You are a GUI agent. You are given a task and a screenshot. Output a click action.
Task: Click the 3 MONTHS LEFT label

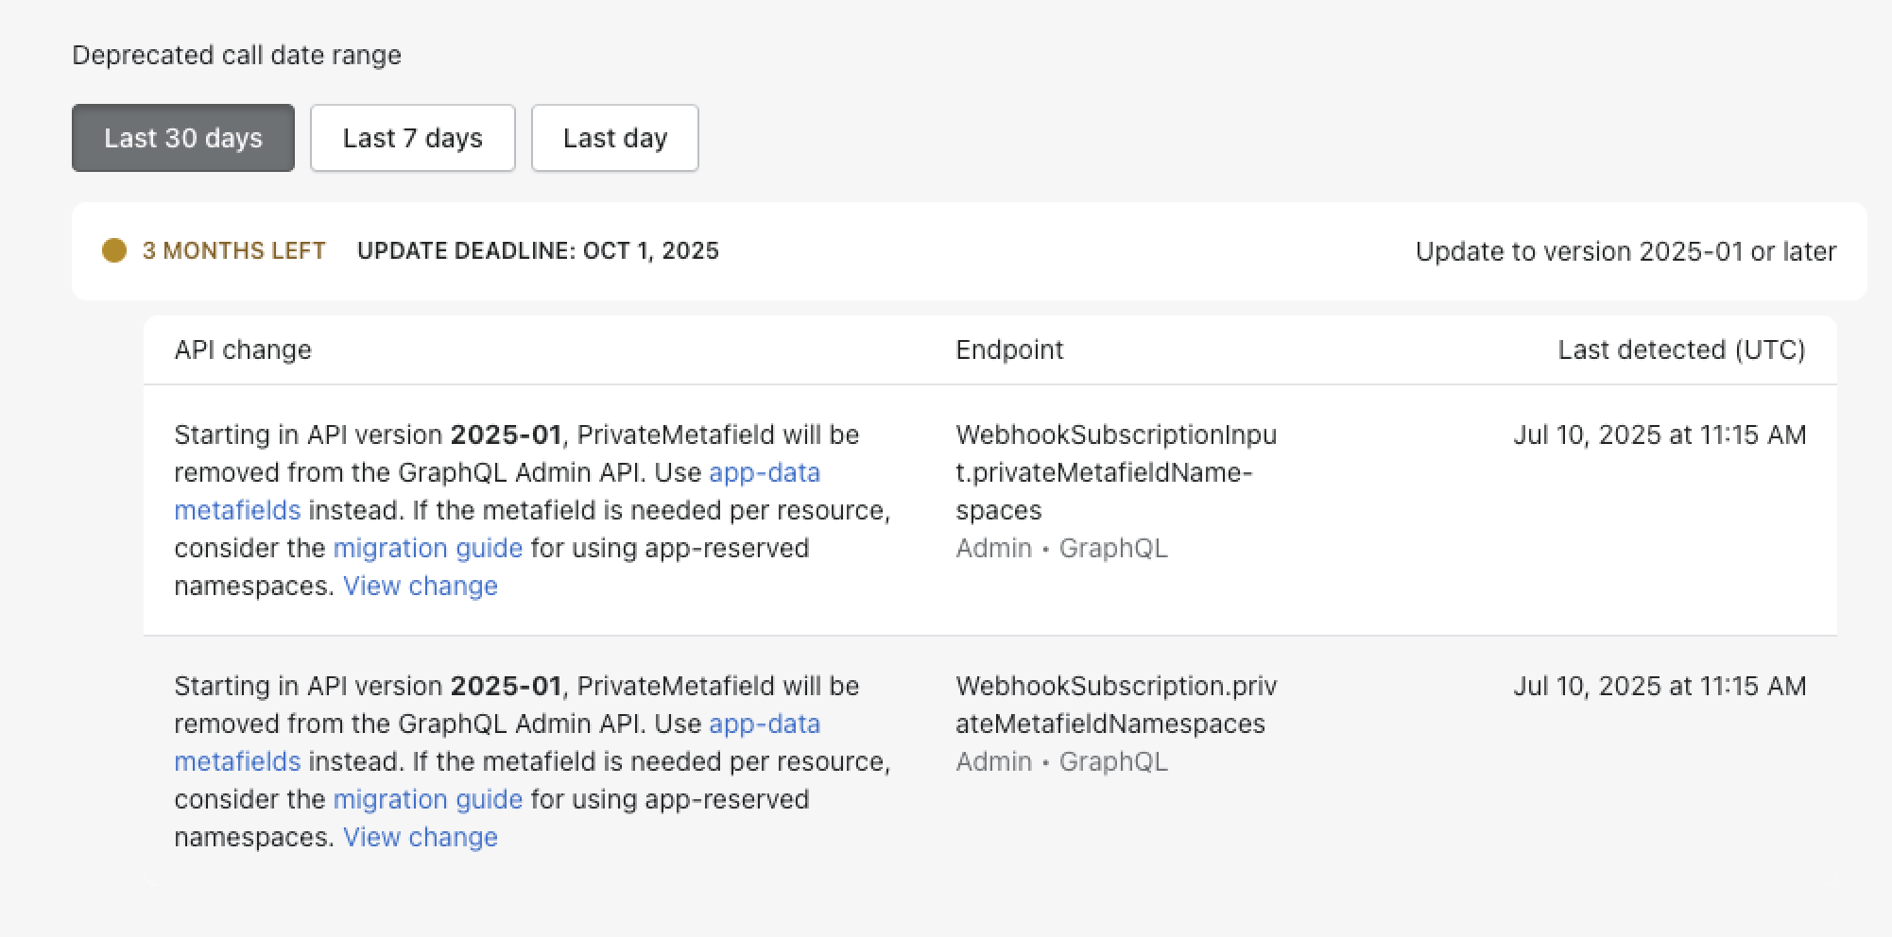coord(234,250)
